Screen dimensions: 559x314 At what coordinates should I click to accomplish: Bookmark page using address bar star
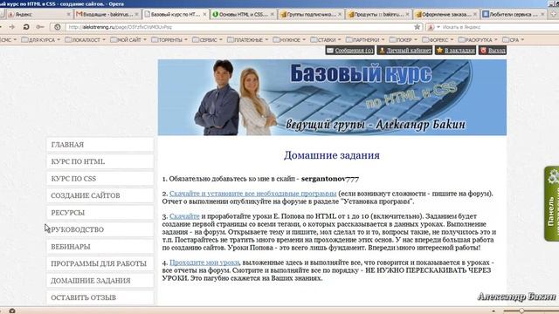[417, 27]
